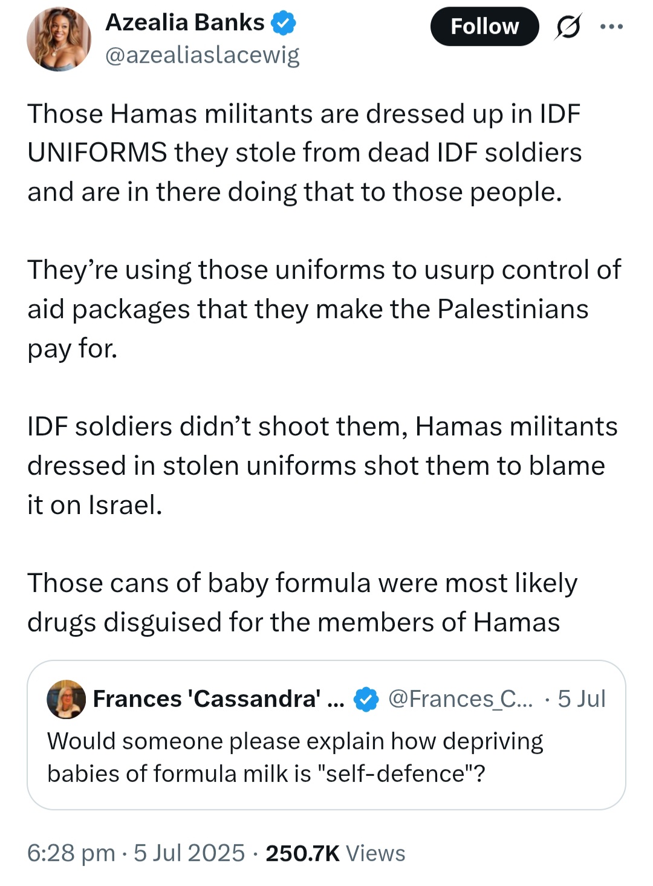Open the Frances 'Cassandra' name in quote
Viewport: 653px width, 886px height.
coord(218,699)
